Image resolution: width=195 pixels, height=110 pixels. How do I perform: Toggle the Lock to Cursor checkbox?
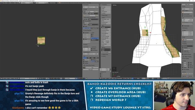pyautogui.click(x=183, y=14)
